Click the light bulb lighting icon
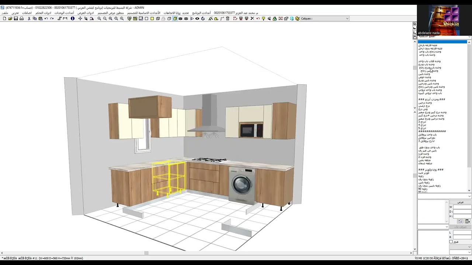 click(263, 18)
